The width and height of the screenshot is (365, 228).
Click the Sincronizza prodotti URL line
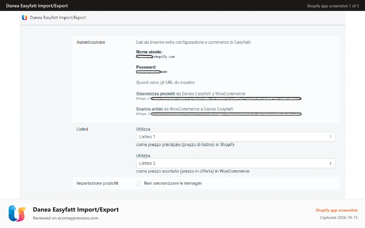219,98
